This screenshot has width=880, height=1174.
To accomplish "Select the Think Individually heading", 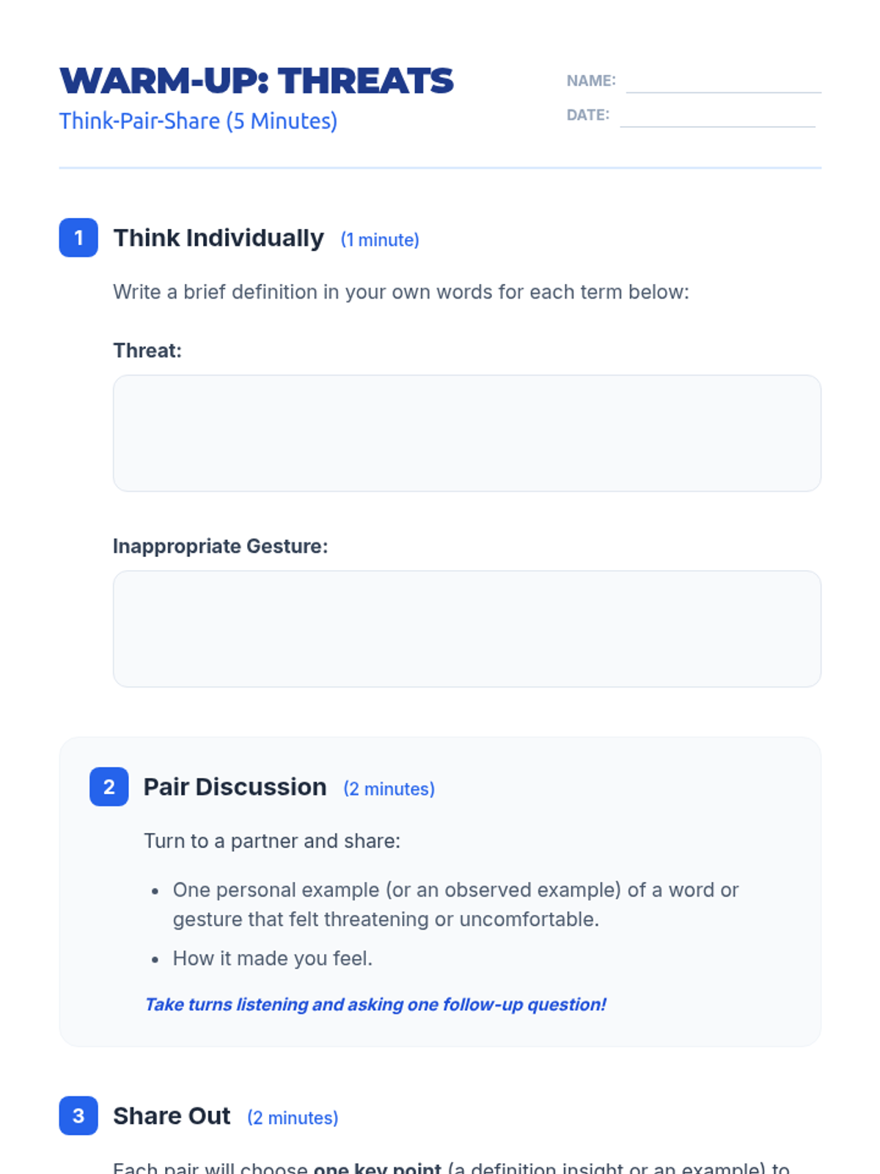I will (219, 238).
